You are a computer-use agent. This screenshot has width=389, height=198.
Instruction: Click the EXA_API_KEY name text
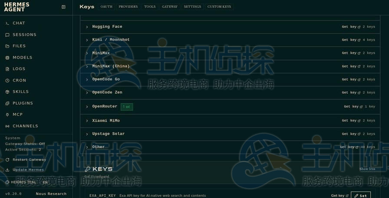(x=102, y=195)
